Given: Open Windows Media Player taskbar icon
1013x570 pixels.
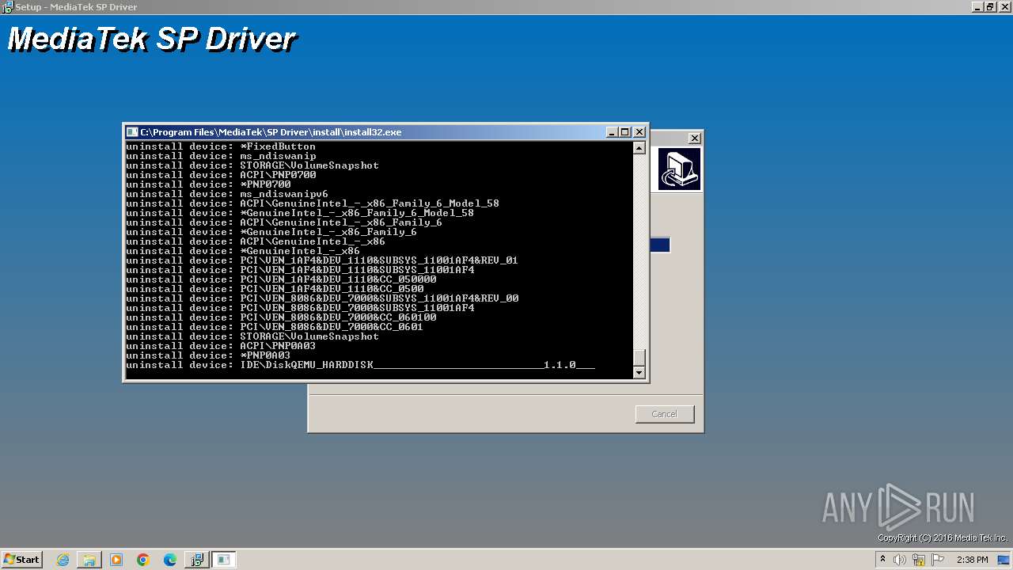Looking at the screenshot, I should (x=116, y=560).
